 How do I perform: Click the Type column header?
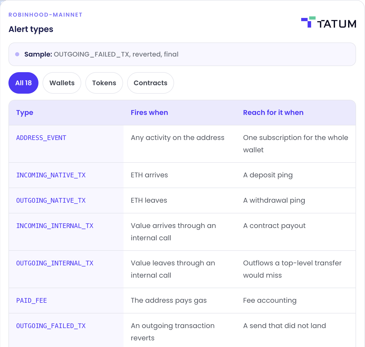[x=25, y=113]
